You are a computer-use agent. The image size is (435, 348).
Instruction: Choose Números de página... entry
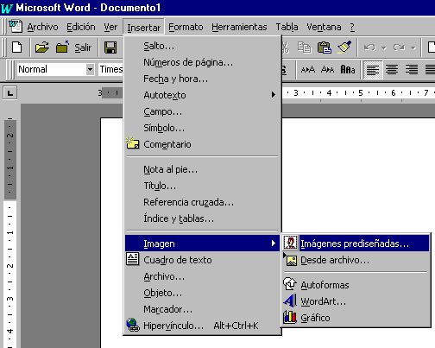pos(203,62)
